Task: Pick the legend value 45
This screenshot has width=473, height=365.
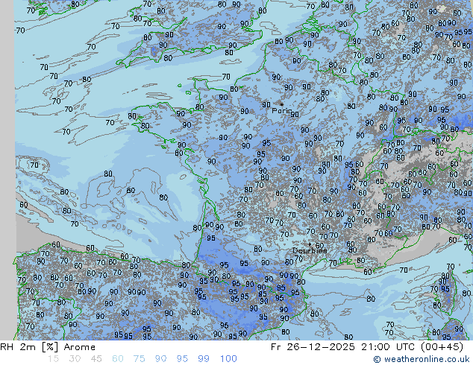Action: click(x=96, y=359)
